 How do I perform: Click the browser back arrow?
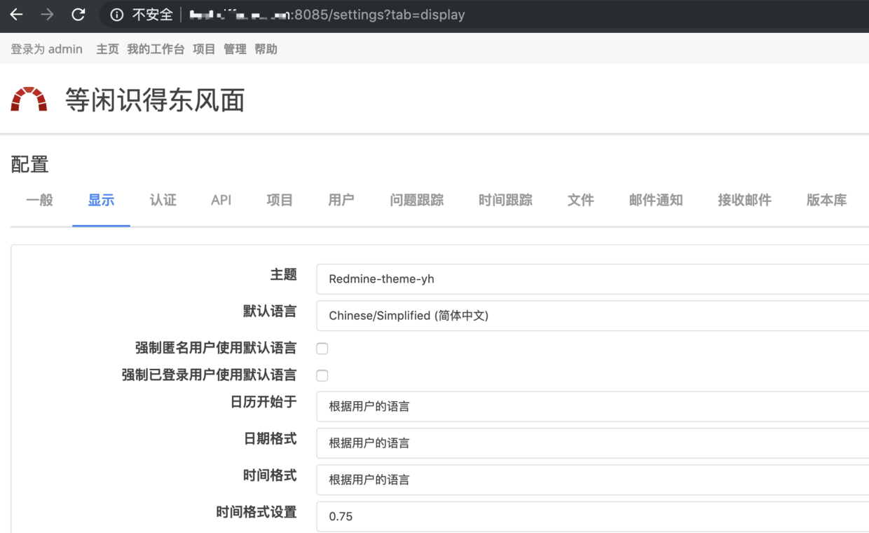point(16,14)
